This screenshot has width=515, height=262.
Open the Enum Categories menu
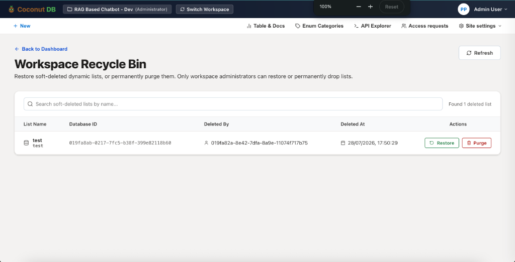tap(319, 26)
